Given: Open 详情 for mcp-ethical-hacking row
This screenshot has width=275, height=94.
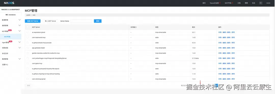Looking at the screenshot, I should [x=220, y=74].
